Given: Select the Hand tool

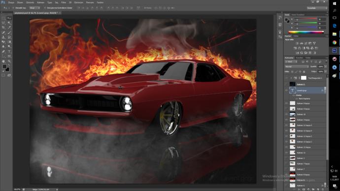Looking at the screenshot, I should point(3,61).
